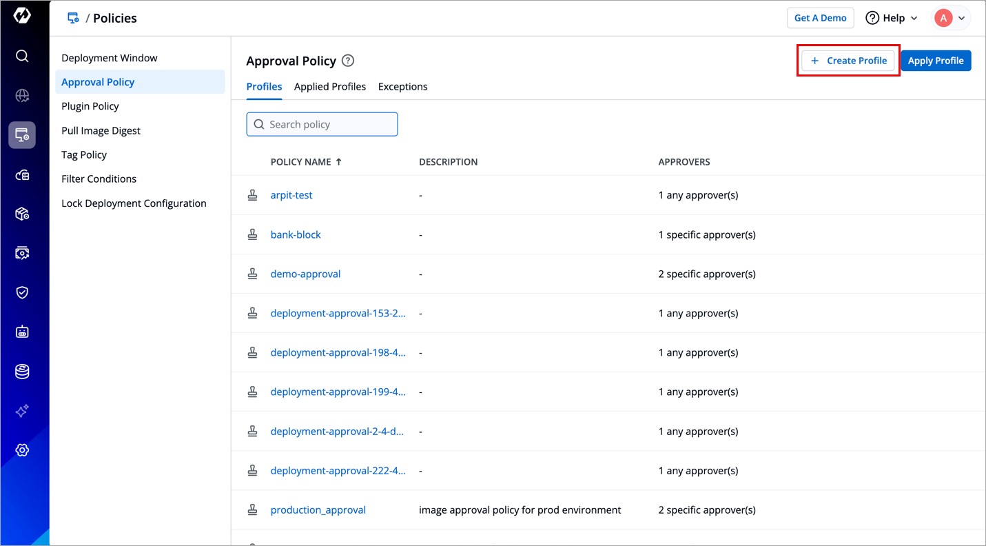The width and height of the screenshot is (986, 546).
Task: Click the help icon beside Approval Policy
Action: [x=348, y=61]
